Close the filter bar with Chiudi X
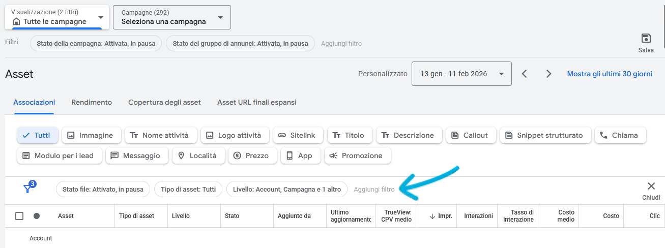Viewport: 665px width, 248px height. click(x=651, y=187)
